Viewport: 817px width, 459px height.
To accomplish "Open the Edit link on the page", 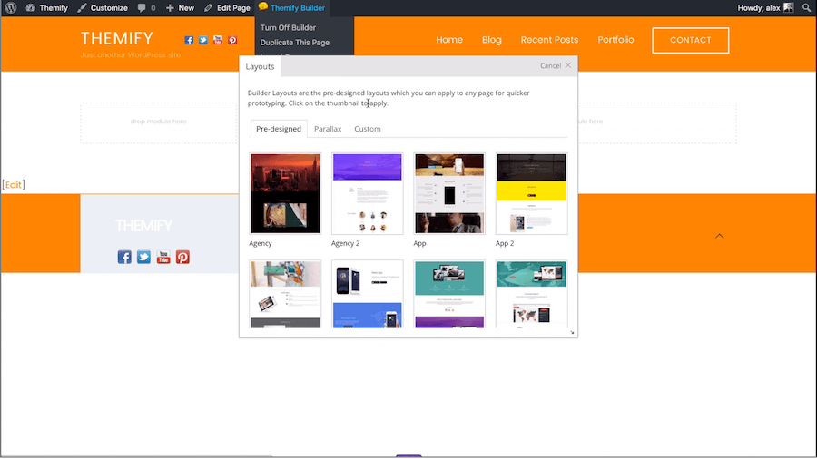I will (x=14, y=184).
